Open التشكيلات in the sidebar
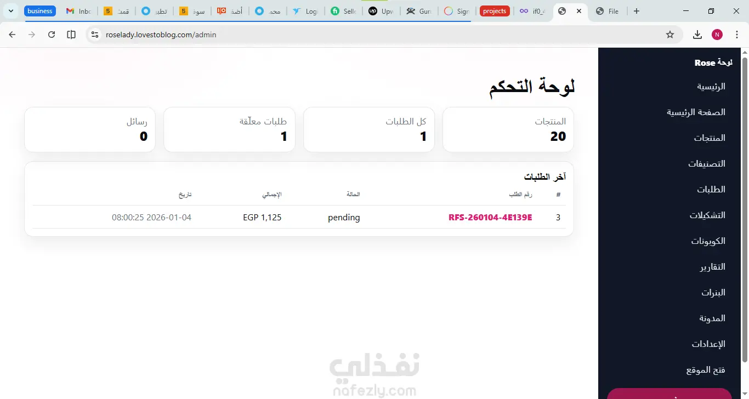Screen dimensions: 749x399 click(707, 215)
